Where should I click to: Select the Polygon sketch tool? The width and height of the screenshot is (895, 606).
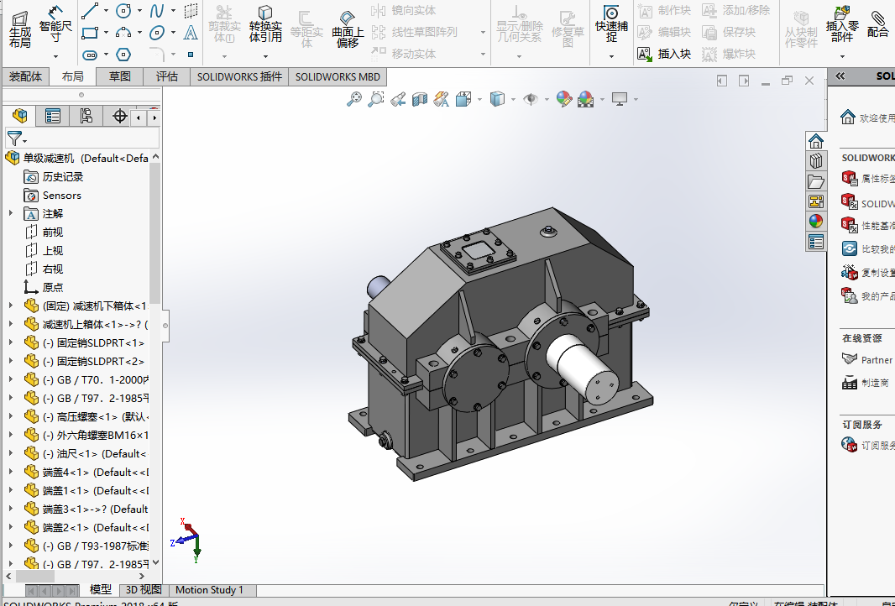[123, 55]
